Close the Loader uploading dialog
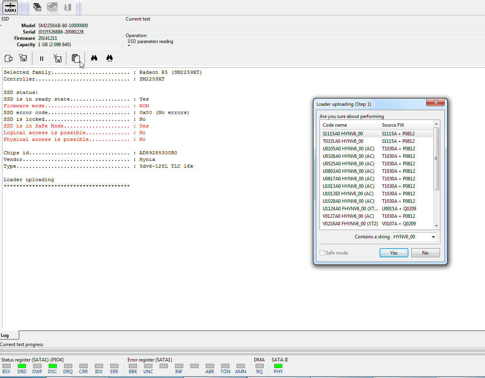The image size is (485, 378). tap(436, 103)
